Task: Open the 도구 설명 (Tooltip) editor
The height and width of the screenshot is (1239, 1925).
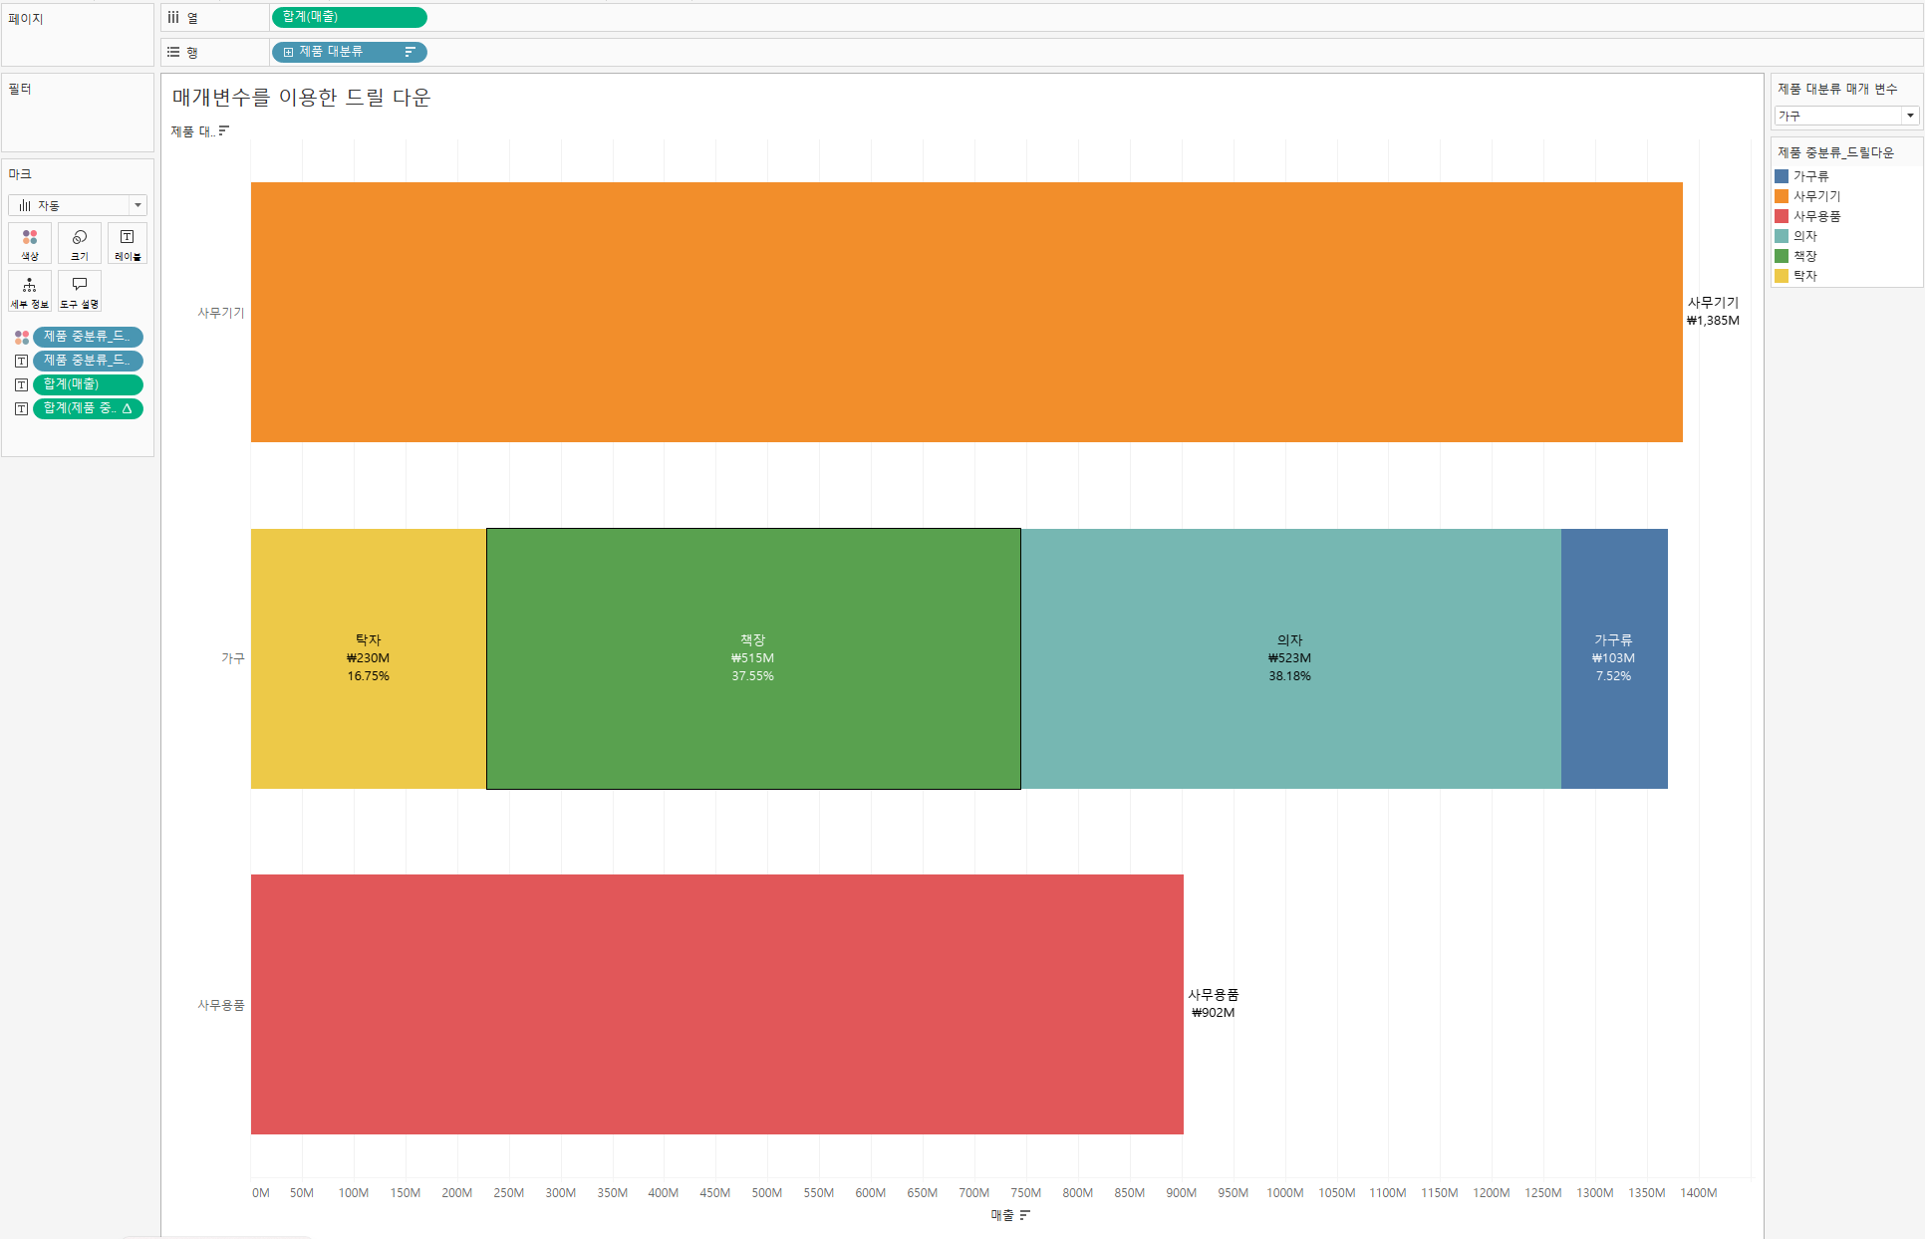Action: click(80, 291)
